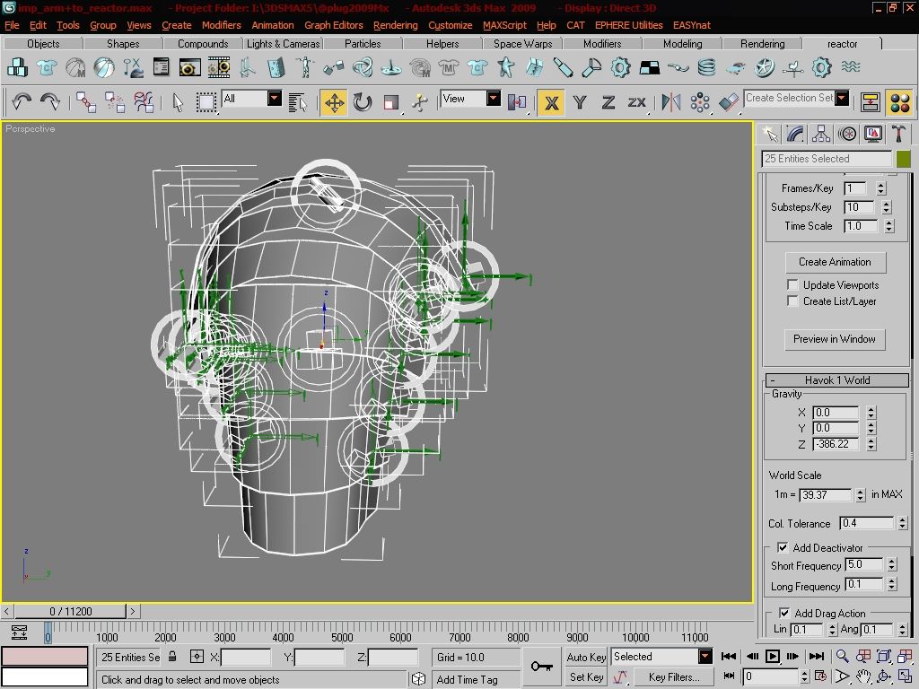The image size is (919, 689).
Task: Open the MAXScript menu
Action: (504, 25)
